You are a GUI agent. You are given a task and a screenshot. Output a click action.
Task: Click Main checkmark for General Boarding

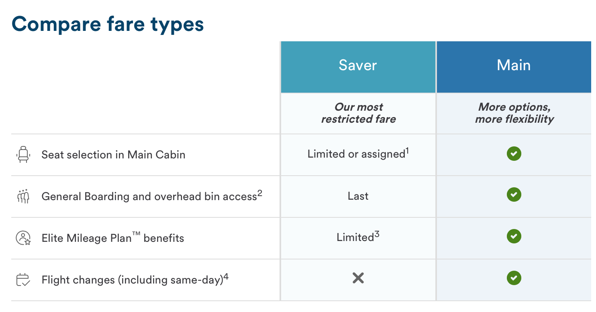pos(514,195)
